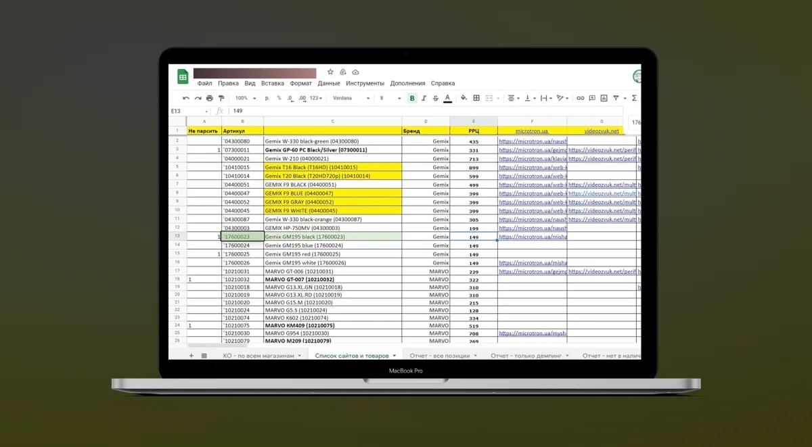Open the zoom 100% dropdown
The width and height of the screenshot is (812, 447).
tap(245, 98)
